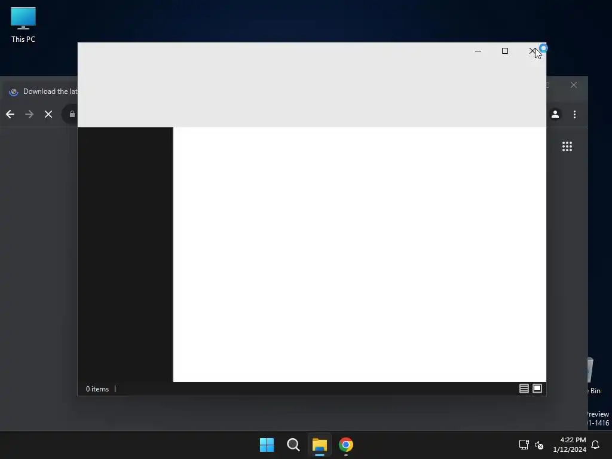The width and height of the screenshot is (612, 459).
Task: Close the File Explorer window
Action: pyautogui.click(x=533, y=51)
